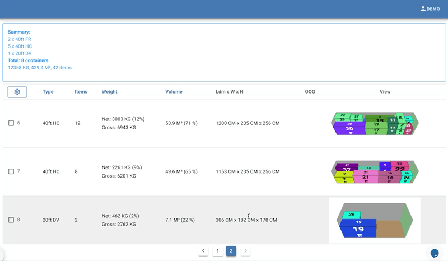Go to next page arrow
Image resolution: width=448 pixels, height=261 pixels.
point(245,251)
